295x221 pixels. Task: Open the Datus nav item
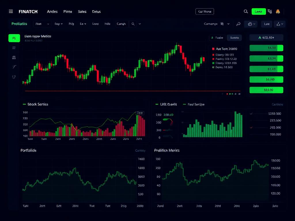[96, 12]
